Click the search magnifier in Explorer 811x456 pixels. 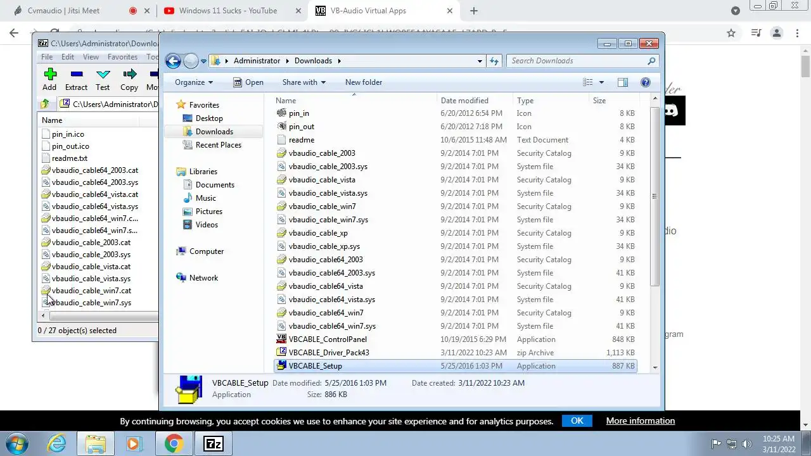click(651, 61)
